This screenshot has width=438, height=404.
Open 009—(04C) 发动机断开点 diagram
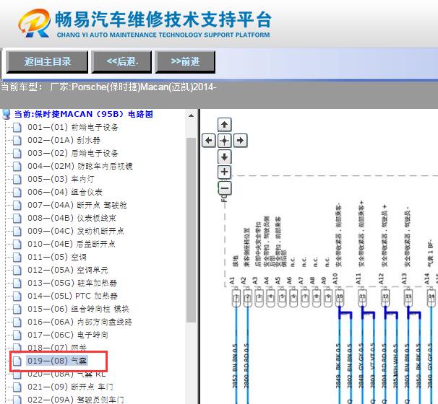click(76, 231)
